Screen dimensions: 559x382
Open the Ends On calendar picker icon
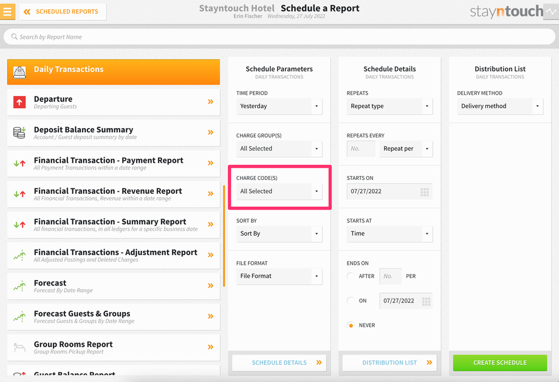point(426,301)
